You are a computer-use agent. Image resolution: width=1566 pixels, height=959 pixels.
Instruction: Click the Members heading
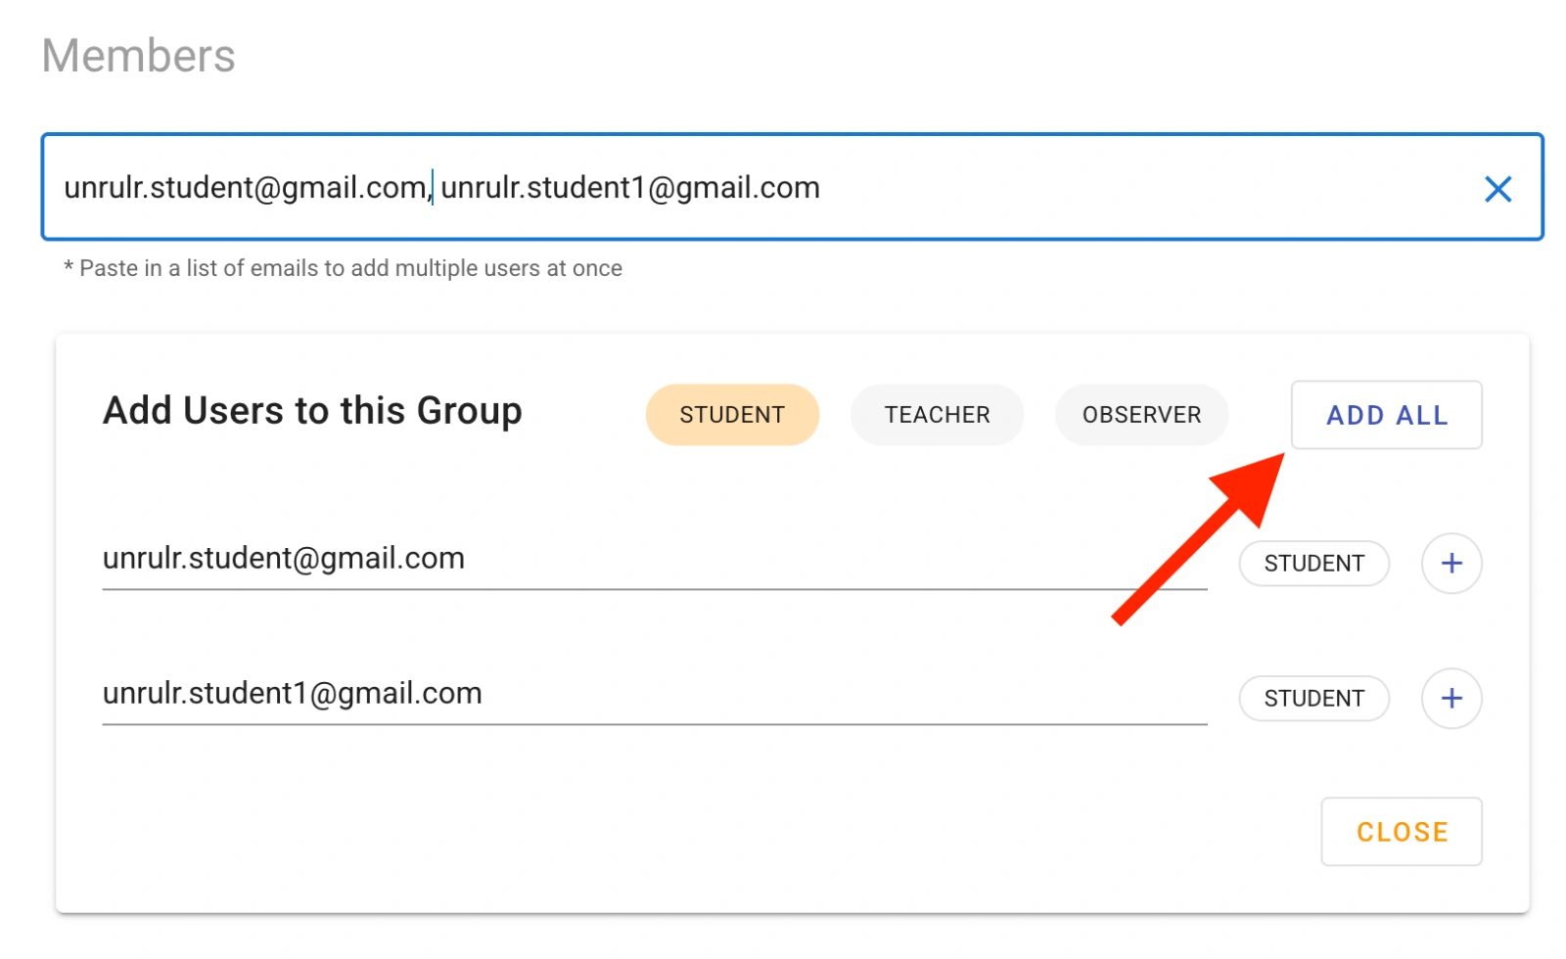click(138, 56)
